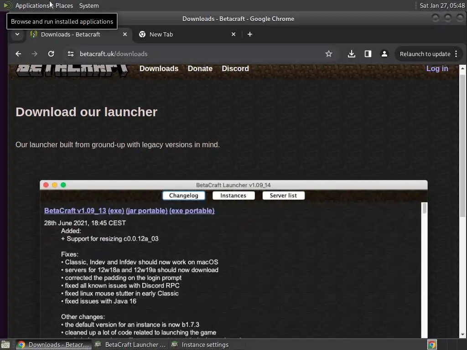The image size is (467, 350).
Task: Click Chrome icon in bottom-right tray
Action: pos(432,345)
